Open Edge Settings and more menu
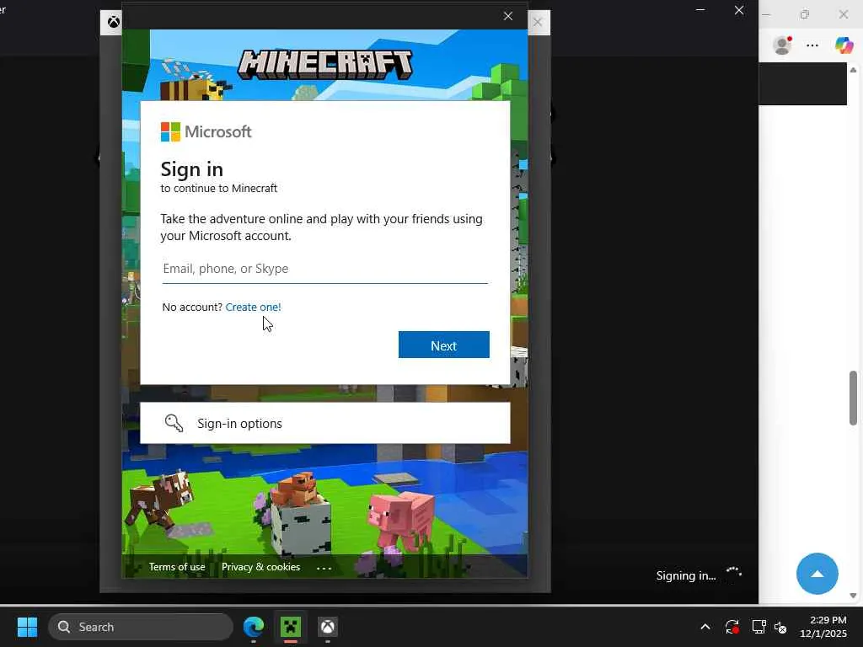The height and width of the screenshot is (647, 863). pyautogui.click(x=812, y=45)
